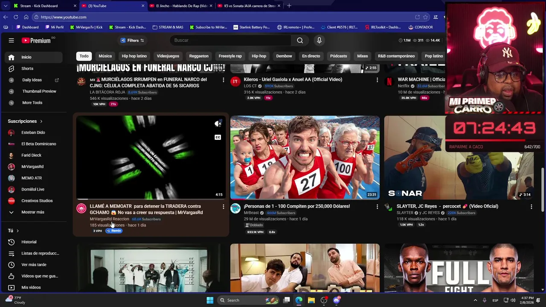Open Shorts from the sidebar

coord(34,69)
